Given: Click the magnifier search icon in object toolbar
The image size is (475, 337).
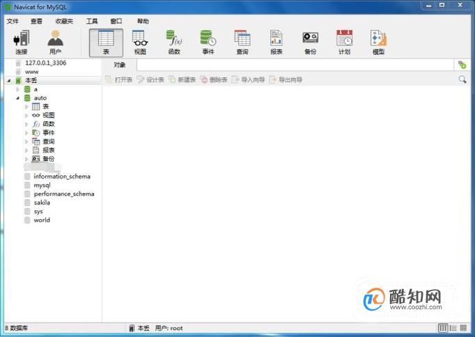Looking at the screenshot, I should (x=462, y=79).
